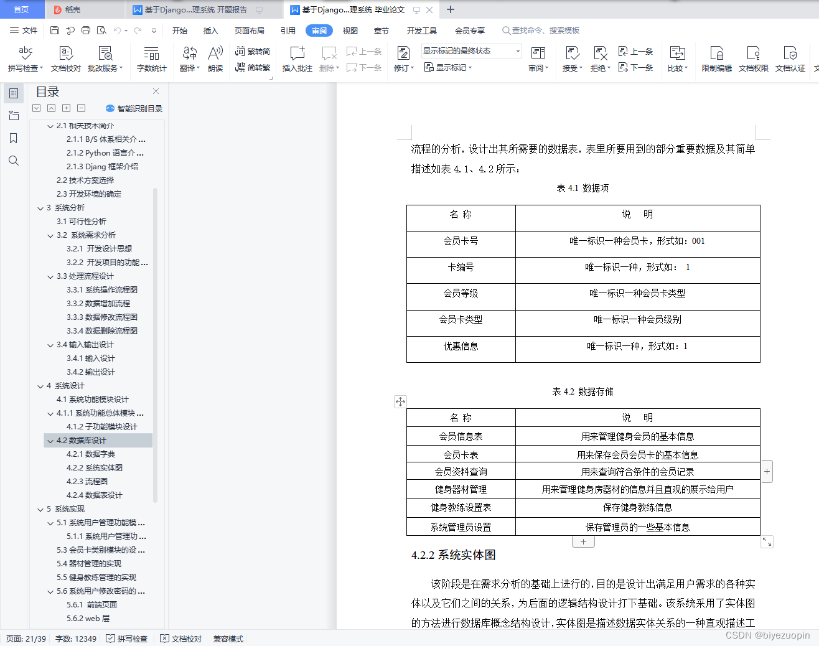Add a row with plus below table 4.2

[583, 542]
